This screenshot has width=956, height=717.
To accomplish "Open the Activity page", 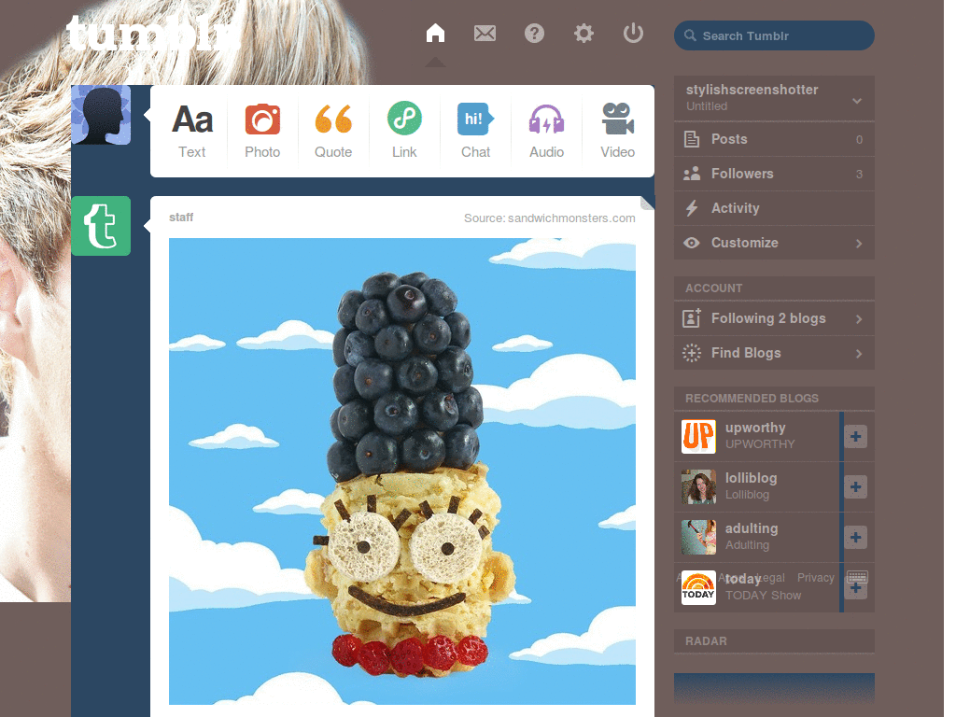I will click(x=774, y=208).
